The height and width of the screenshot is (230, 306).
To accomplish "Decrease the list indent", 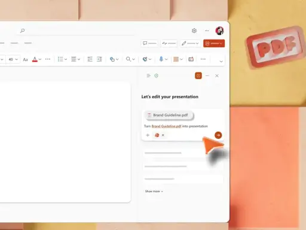I will (90, 59).
